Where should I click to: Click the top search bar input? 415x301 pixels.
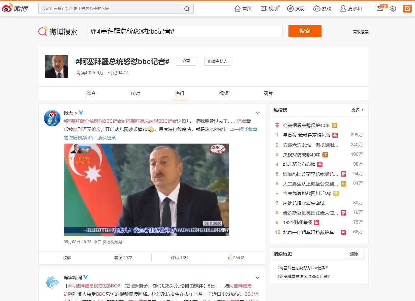[x=111, y=9]
